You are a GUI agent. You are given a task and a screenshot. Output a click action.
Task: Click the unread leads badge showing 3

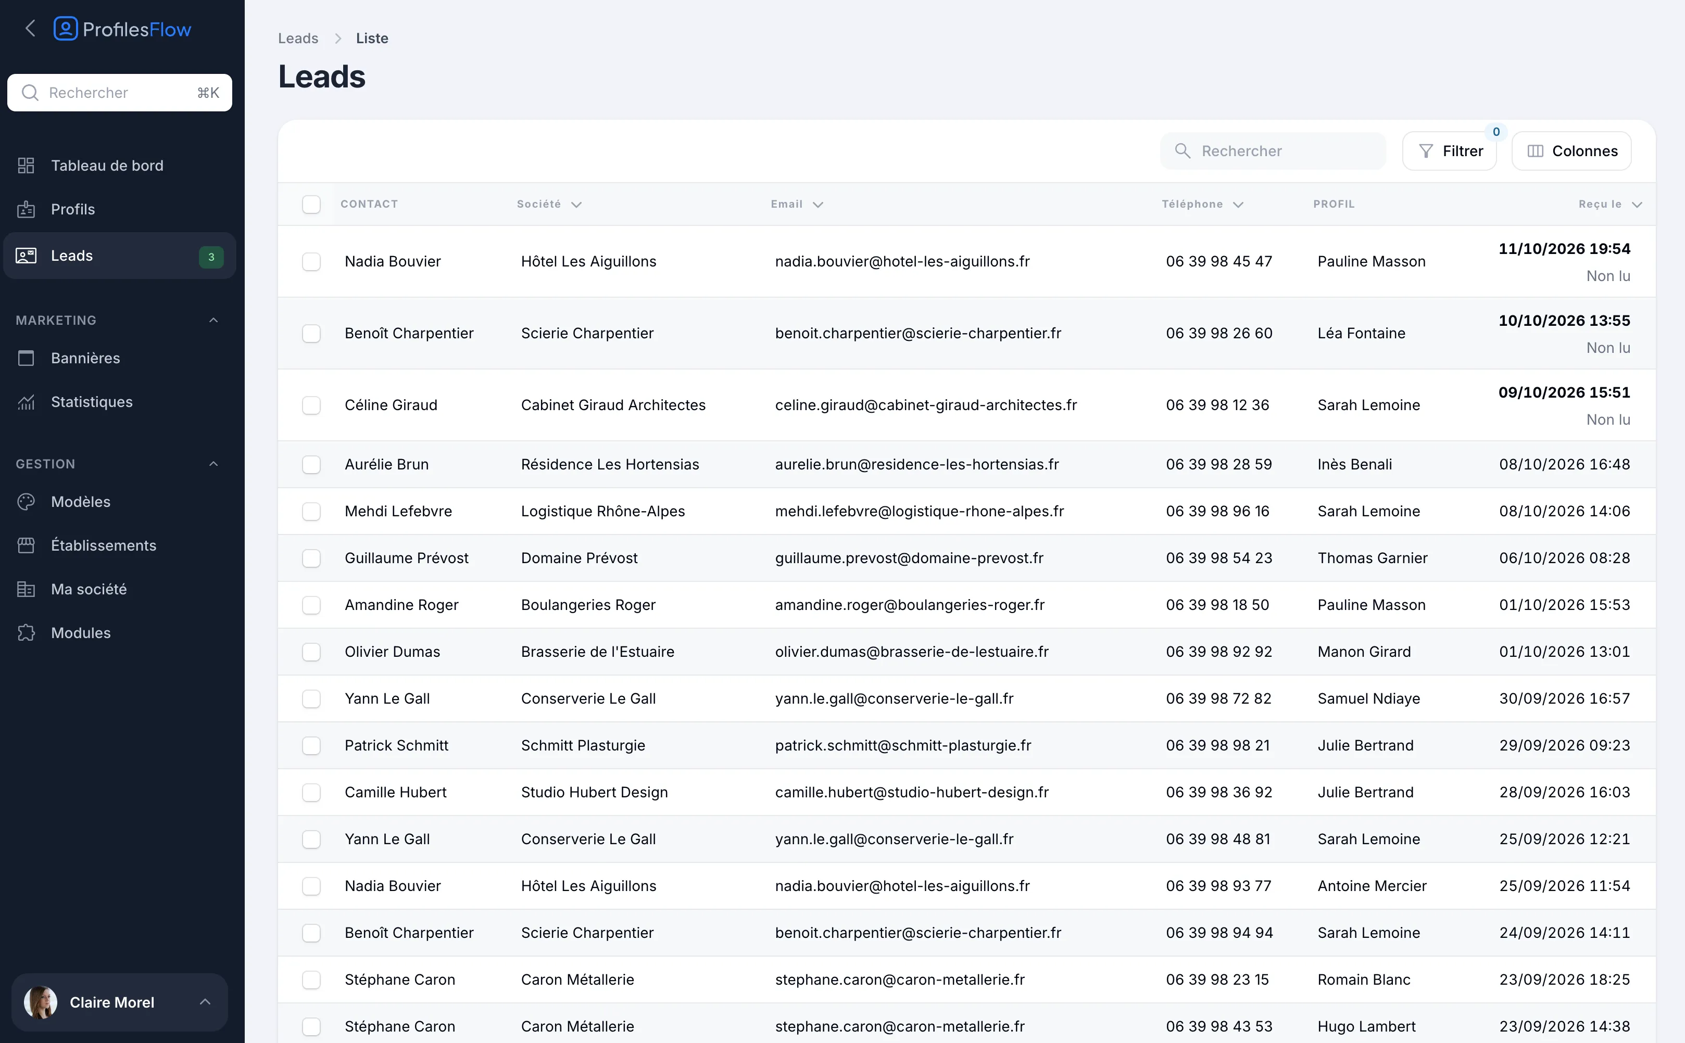pyautogui.click(x=211, y=257)
